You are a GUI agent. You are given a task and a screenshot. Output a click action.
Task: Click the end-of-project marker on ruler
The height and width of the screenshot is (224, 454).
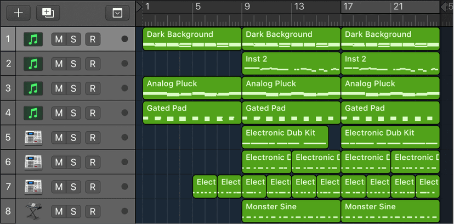tap(443, 7)
